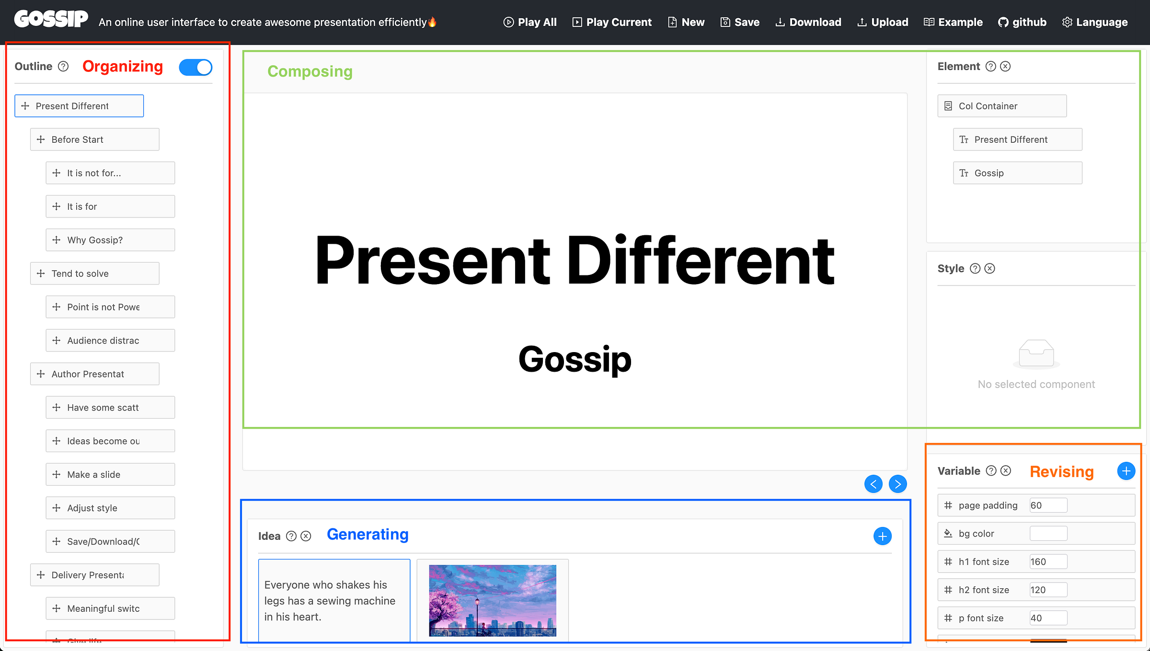The image size is (1150, 651).
Task: Expand the Before Start outline node
Action: click(41, 139)
